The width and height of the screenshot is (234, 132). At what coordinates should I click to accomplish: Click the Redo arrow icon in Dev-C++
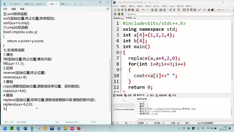click(147, 10)
